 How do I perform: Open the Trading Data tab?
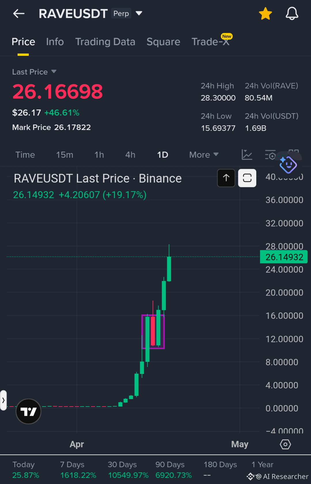tap(105, 42)
